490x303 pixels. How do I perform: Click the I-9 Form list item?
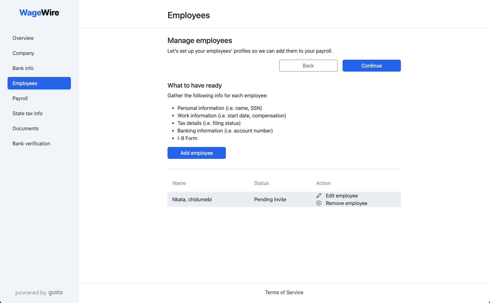pos(187,138)
